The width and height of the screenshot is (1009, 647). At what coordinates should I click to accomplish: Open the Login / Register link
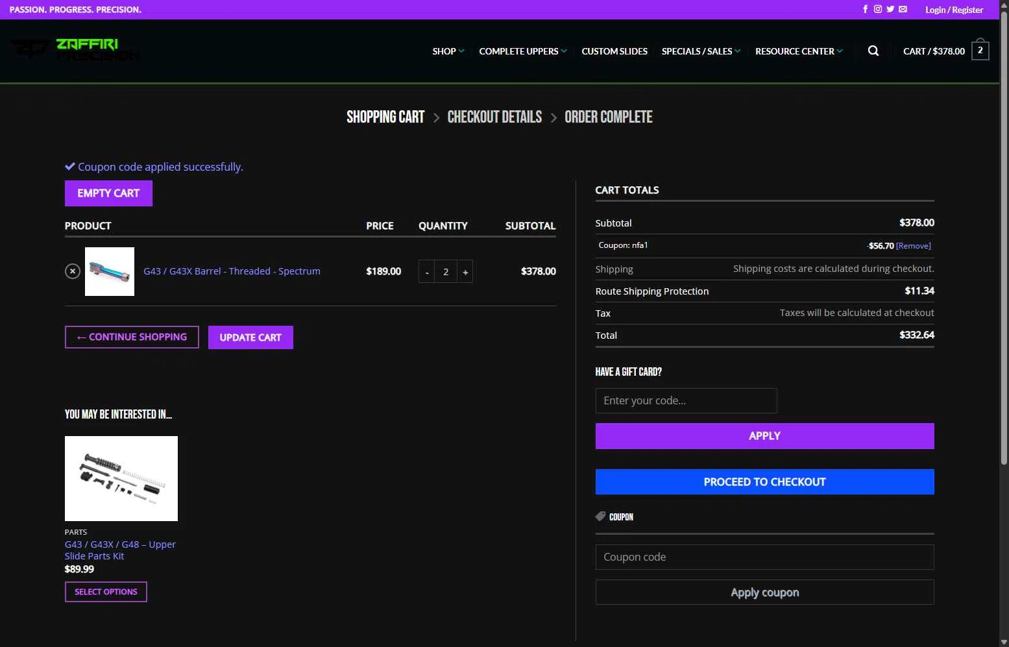[x=954, y=10]
